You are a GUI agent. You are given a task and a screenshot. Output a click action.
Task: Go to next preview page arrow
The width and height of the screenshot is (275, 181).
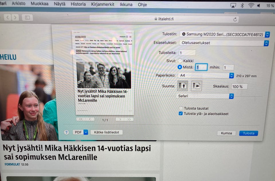pos(120,119)
